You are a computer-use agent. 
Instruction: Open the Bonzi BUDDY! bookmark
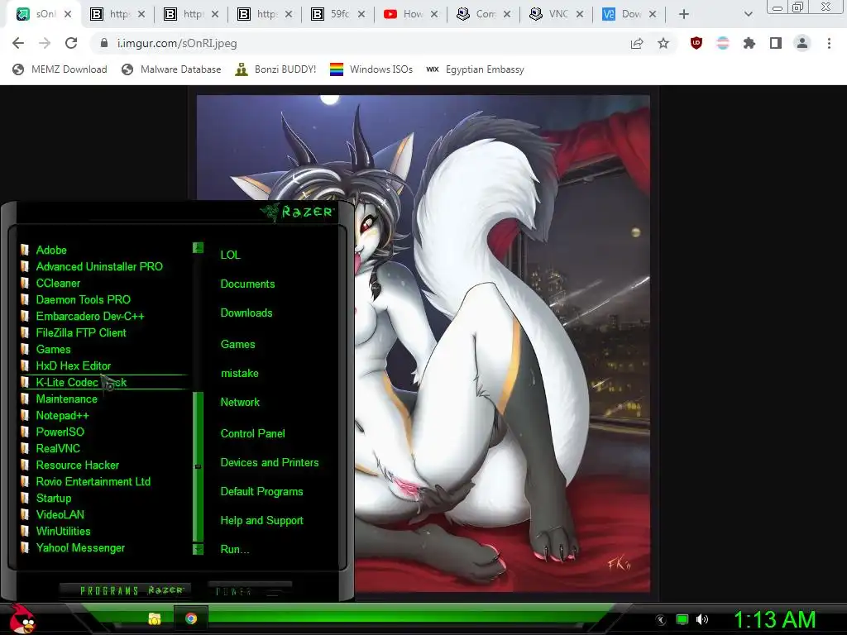coord(275,69)
